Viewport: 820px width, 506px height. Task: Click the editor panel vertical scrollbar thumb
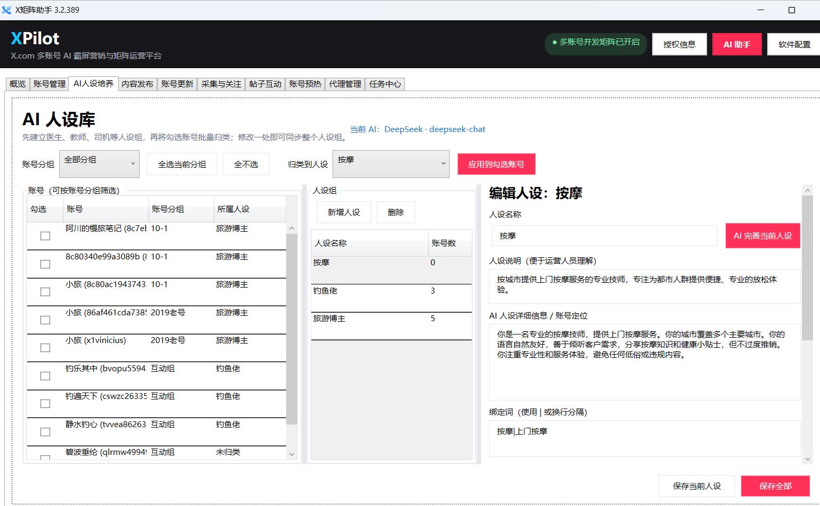[x=808, y=268]
